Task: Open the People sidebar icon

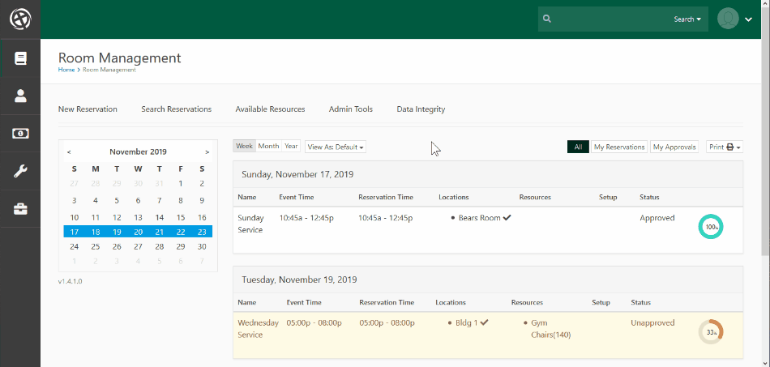Action: (x=20, y=96)
